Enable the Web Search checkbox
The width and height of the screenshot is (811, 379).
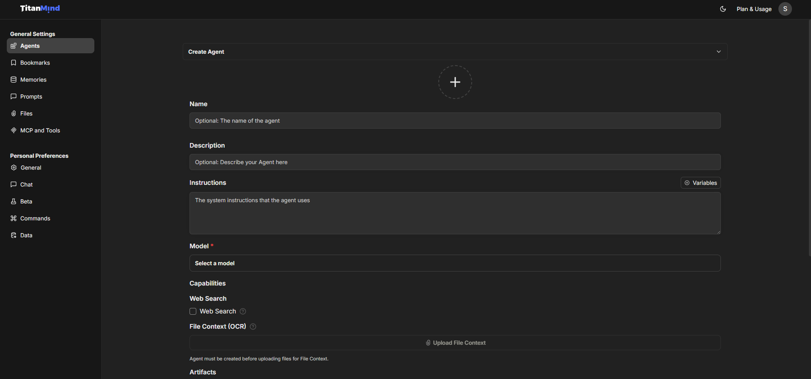(193, 311)
